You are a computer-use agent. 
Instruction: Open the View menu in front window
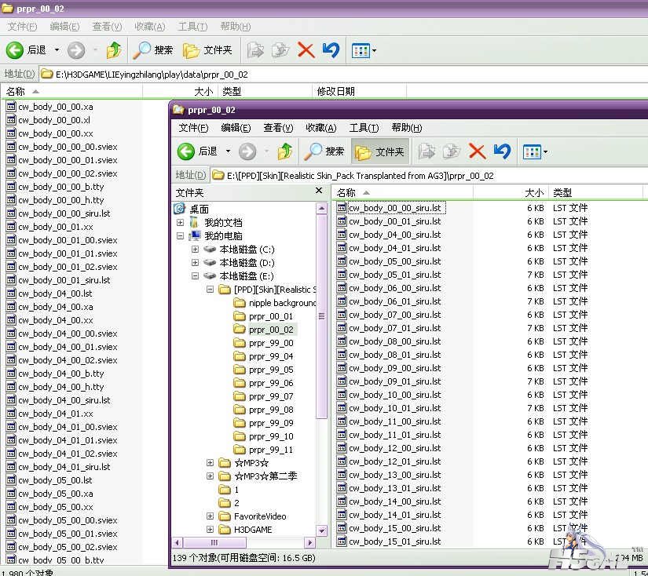278,128
